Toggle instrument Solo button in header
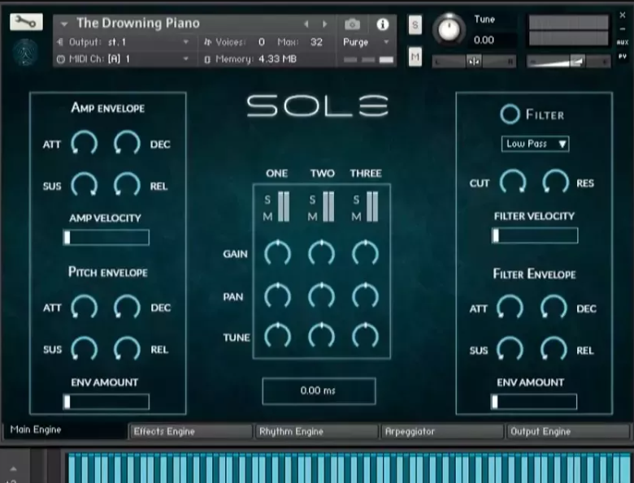 (415, 25)
